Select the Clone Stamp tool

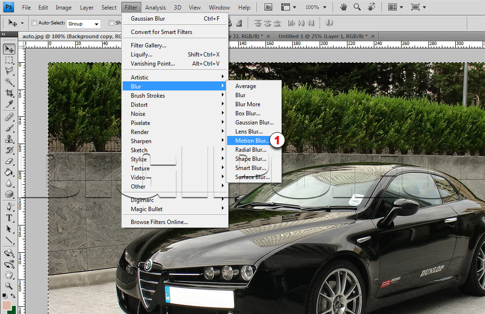tap(9, 139)
